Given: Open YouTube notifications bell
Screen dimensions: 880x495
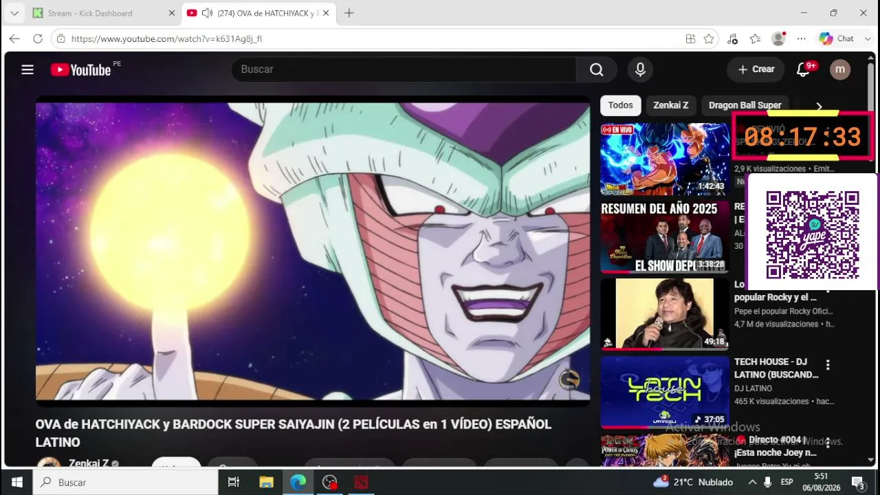Looking at the screenshot, I should [x=803, y=69].
